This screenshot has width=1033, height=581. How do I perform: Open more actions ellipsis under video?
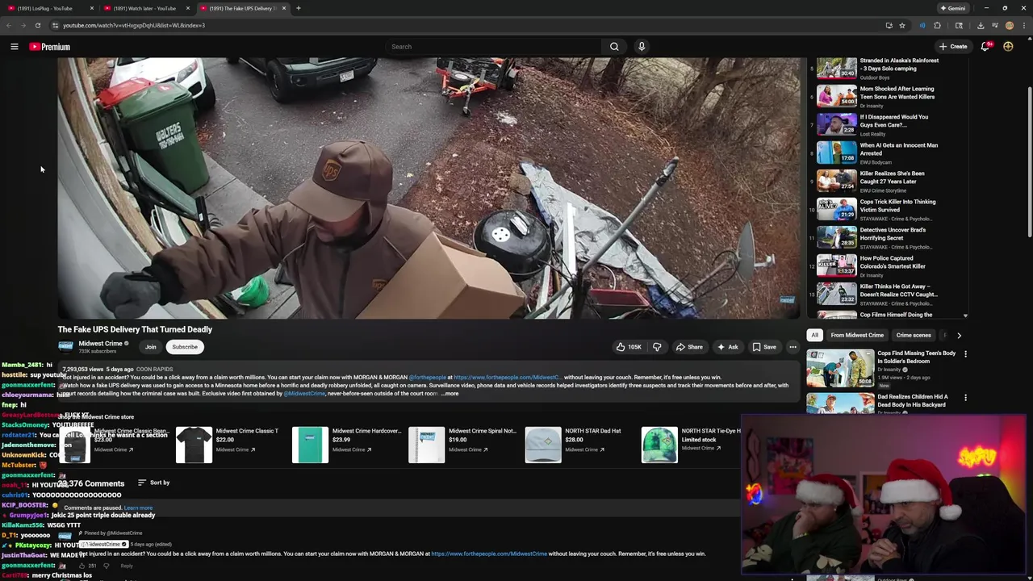[793, 347]
